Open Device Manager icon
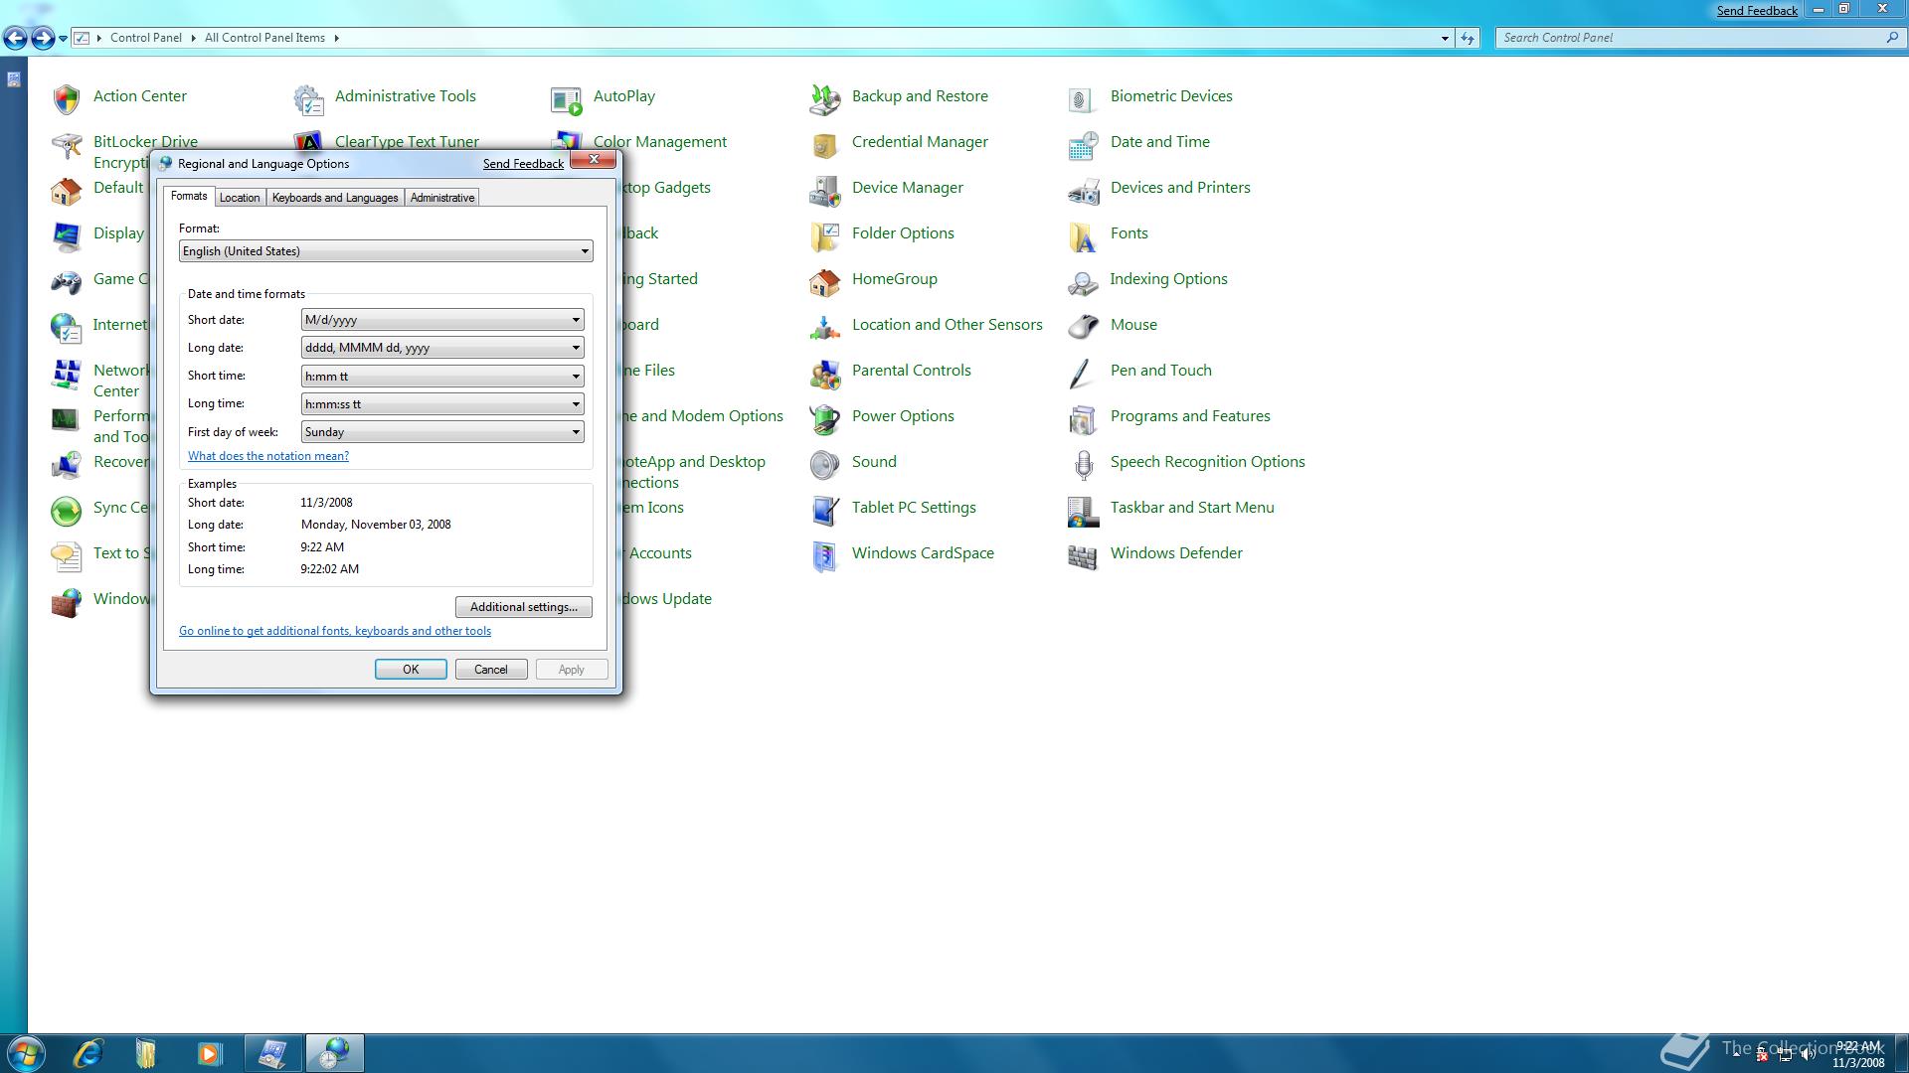The image size is (1909, 1073). [825, 190]
